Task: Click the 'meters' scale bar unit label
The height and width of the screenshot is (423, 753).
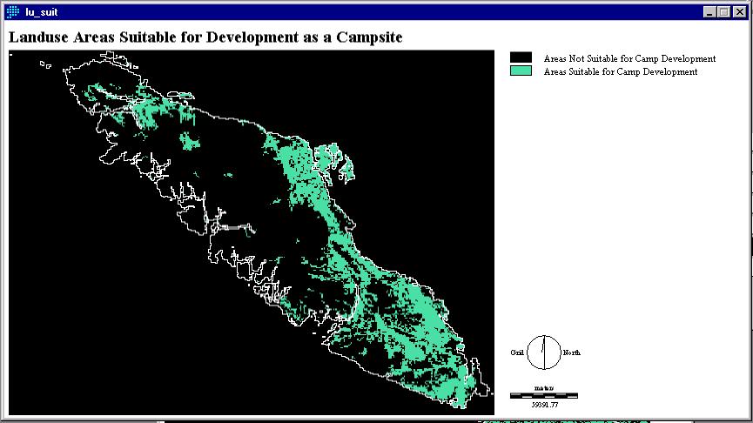Action: pos(544,387)
